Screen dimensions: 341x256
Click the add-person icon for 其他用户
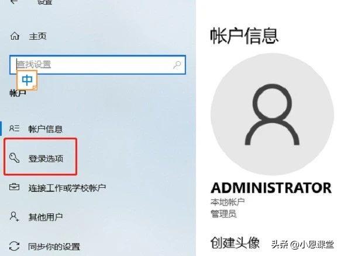[15, 216]
